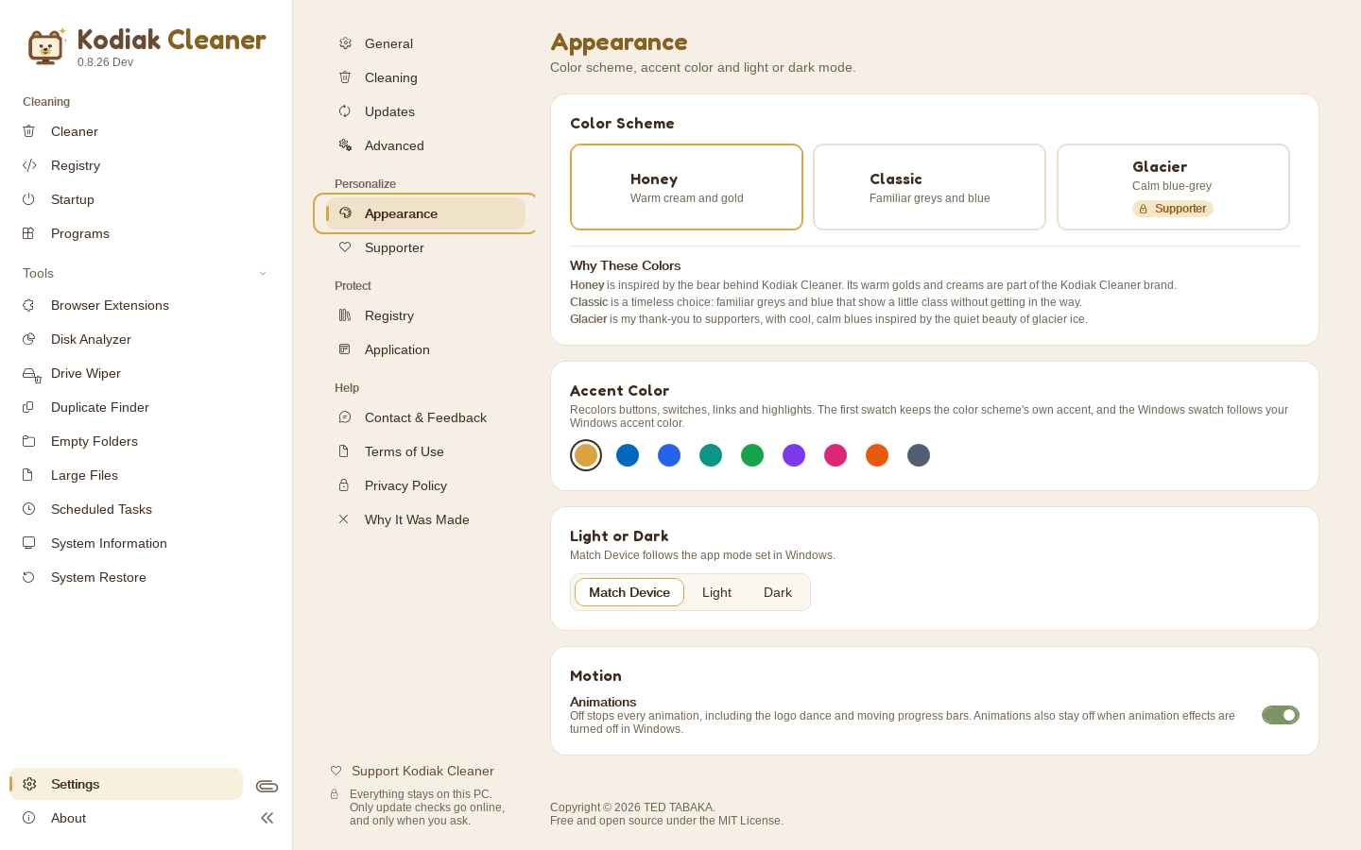Pick the purple accent color swatch
This screenshot has width=1361, height=850.
pos(794,455)
